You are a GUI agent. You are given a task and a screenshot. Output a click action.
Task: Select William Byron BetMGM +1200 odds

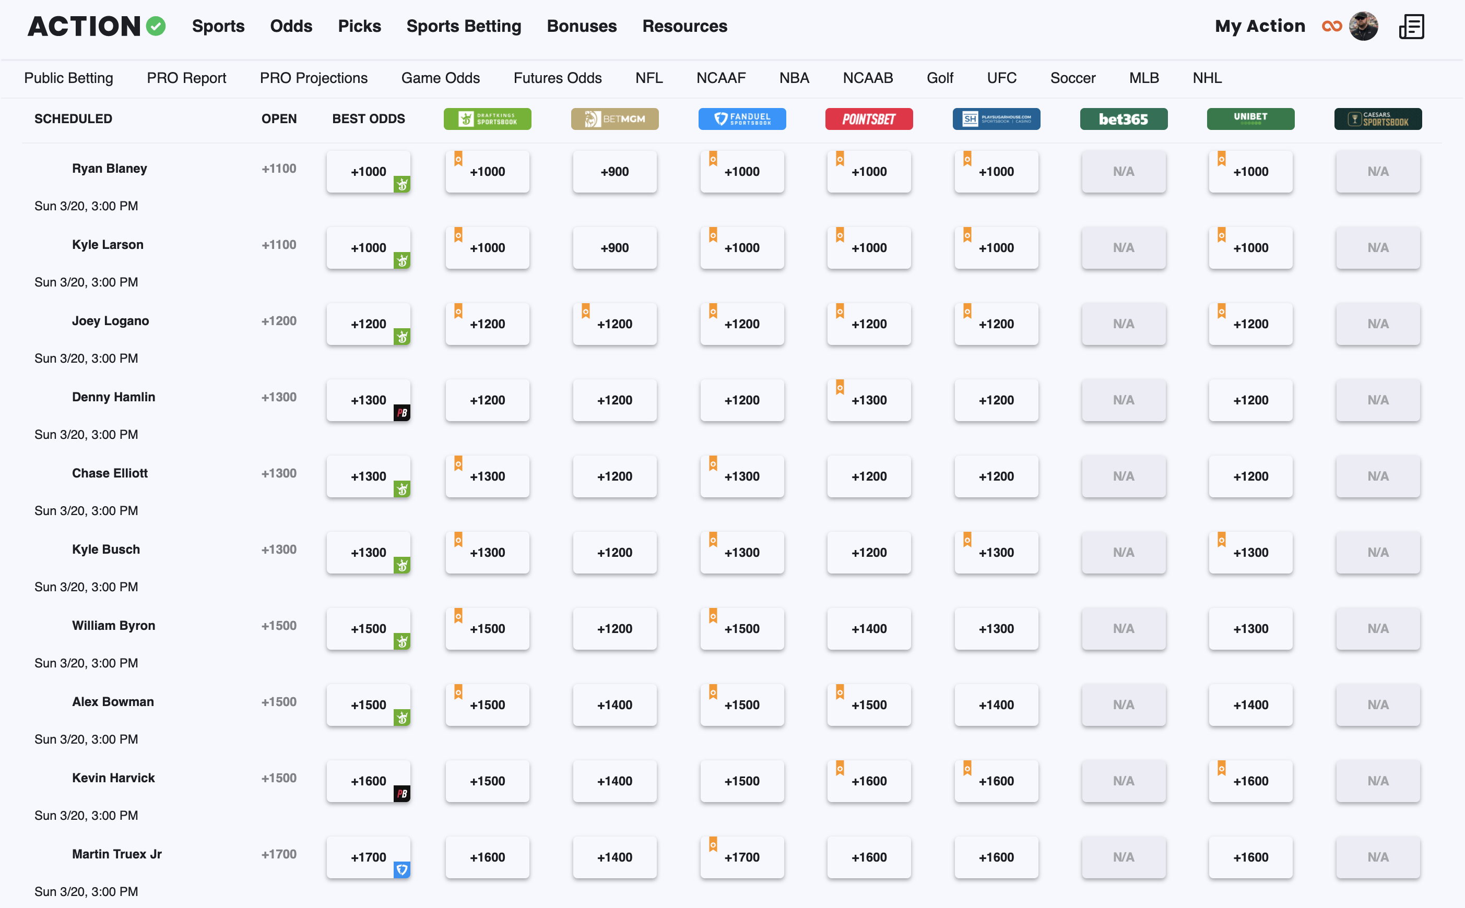click(x=615, y=628)
